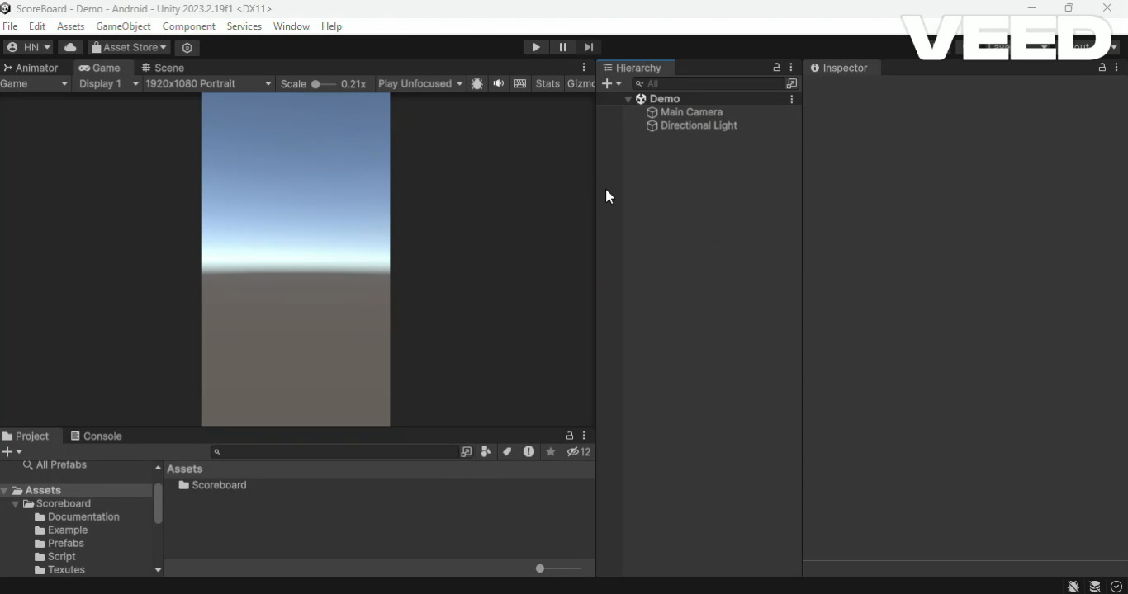Toggle Gizmos in Game view
The height and width of the screenshot is (594, 1128).
[581, 83]
